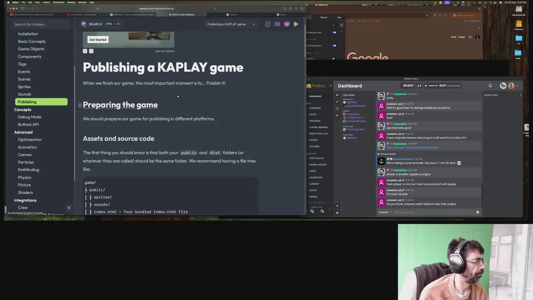Open Sprites guide in sidebar
Screen dimensions: 533x300
24,87
